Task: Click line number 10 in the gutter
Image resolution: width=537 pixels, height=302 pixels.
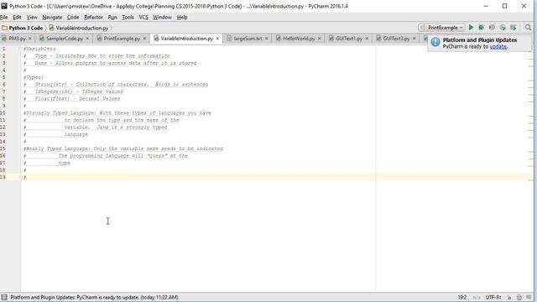Action: 3,113
